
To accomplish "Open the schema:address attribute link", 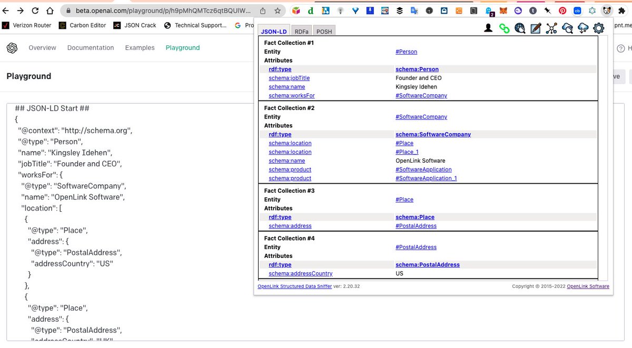I will coord(290,226).
